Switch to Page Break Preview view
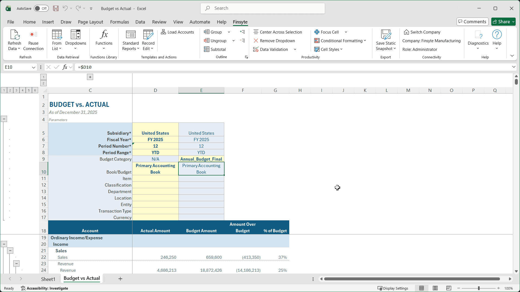The width and height of the screenshot is (520, 292). coord(449,288)
